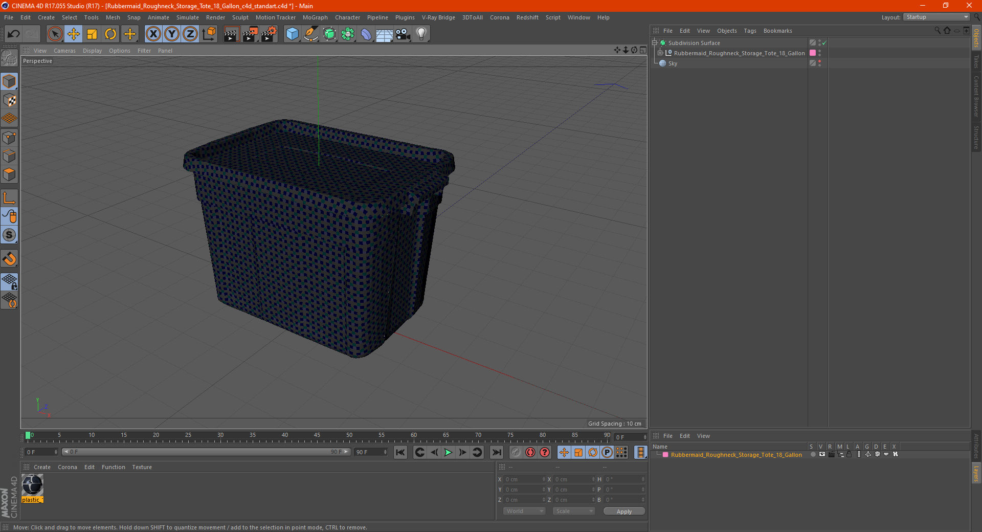Screen dimensions: 982x532
Task: Activate the Move tool
Action: pyautogui.click(x=74, y=34)
